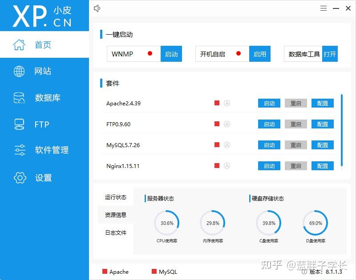The width and height of the screenshot is (356, 280).
Task: Restart MySQL5.7.26 via 重启
Action: point(296,145)
